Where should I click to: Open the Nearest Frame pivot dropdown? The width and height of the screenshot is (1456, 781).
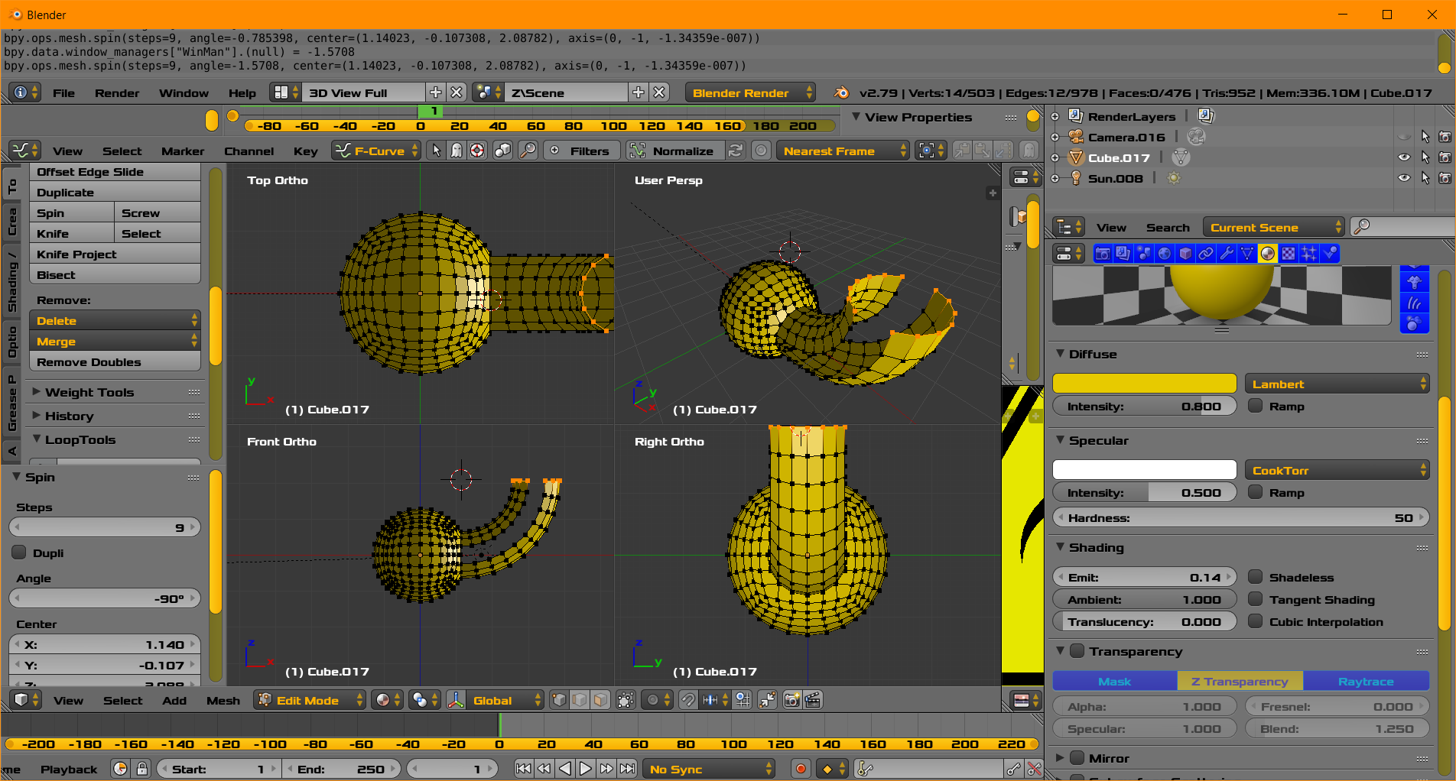click(x=843, y=151)
